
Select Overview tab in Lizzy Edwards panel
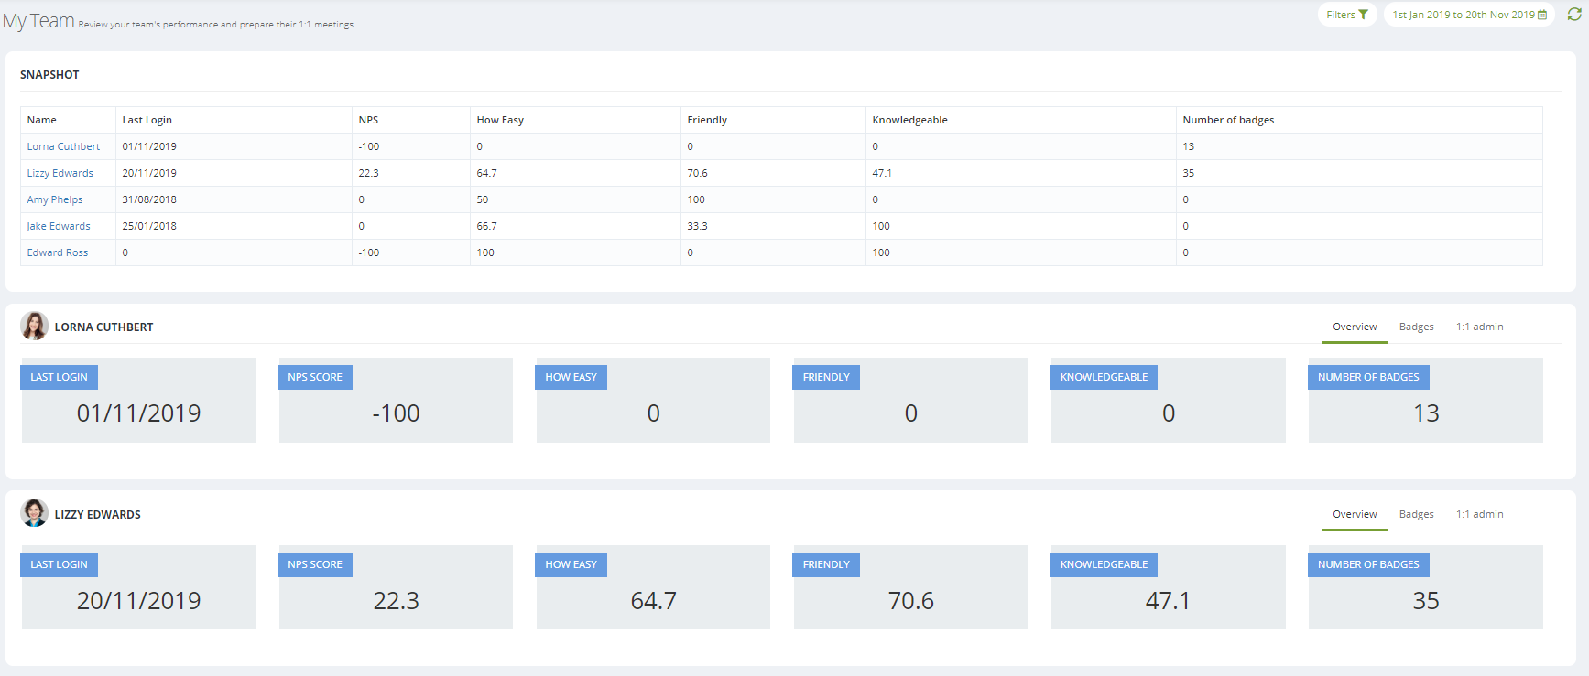coord(1355,514)
